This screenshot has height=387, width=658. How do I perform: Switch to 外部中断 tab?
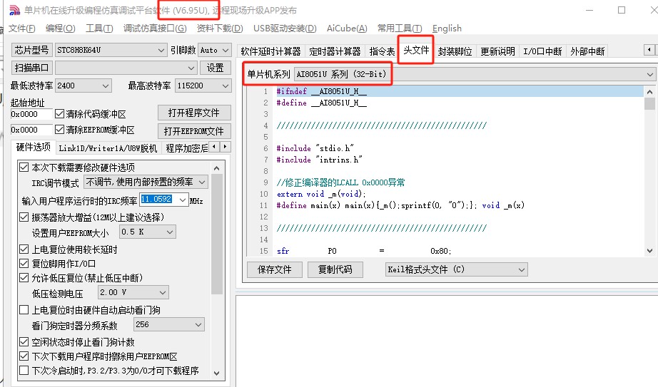click(587, 51)
